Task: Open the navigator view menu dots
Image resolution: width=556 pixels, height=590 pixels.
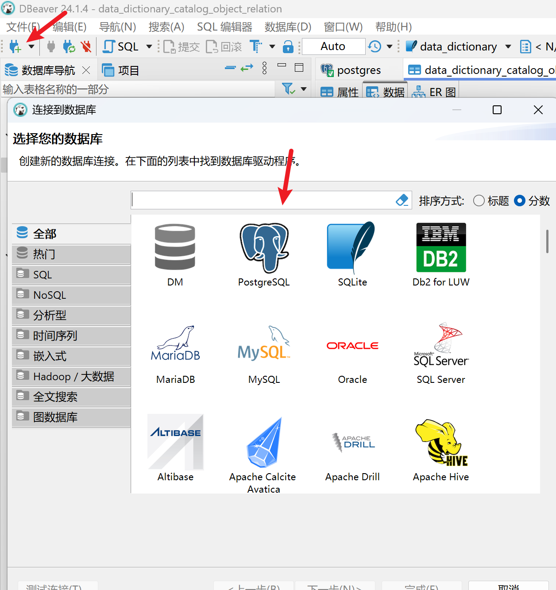Action: click(265, 68)
